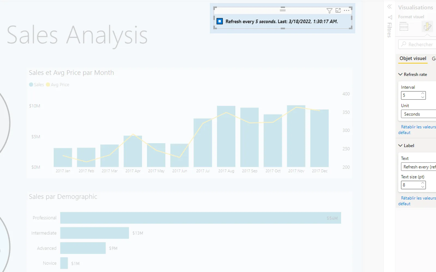Click the "Sales par Demographic" chart title
The width and height of the screenshot is (436, 272).
pyautogui.click(x=63, y=197)
